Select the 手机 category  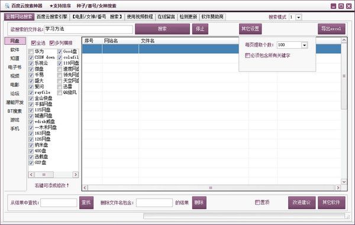(15, 129)
